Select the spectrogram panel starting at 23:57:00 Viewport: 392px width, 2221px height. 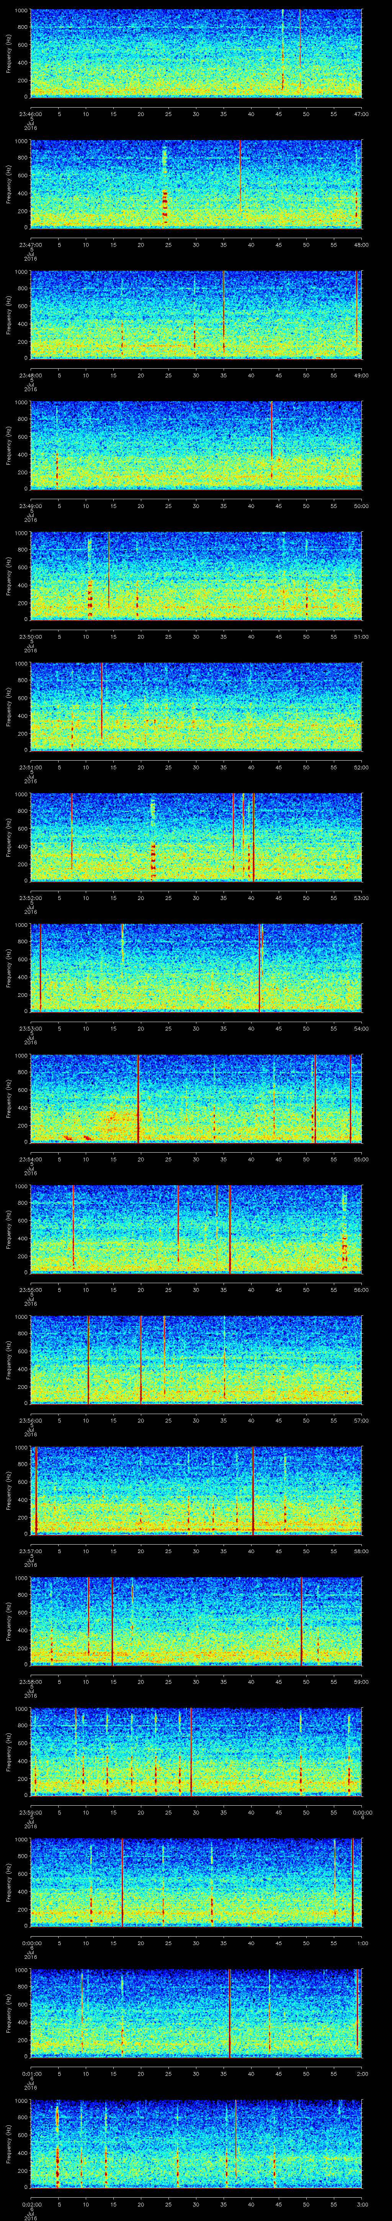click(x=196, y=1490)
